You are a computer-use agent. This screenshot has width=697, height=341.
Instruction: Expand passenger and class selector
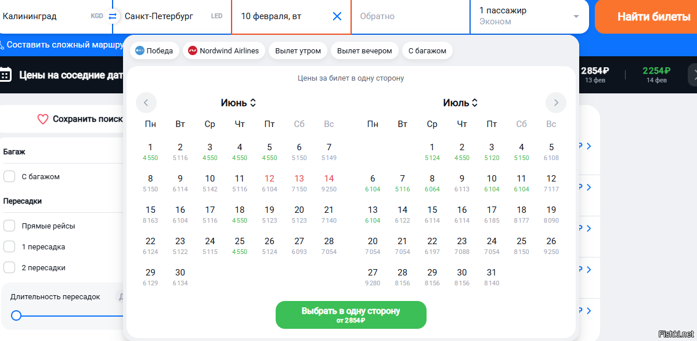click(529, 16)
